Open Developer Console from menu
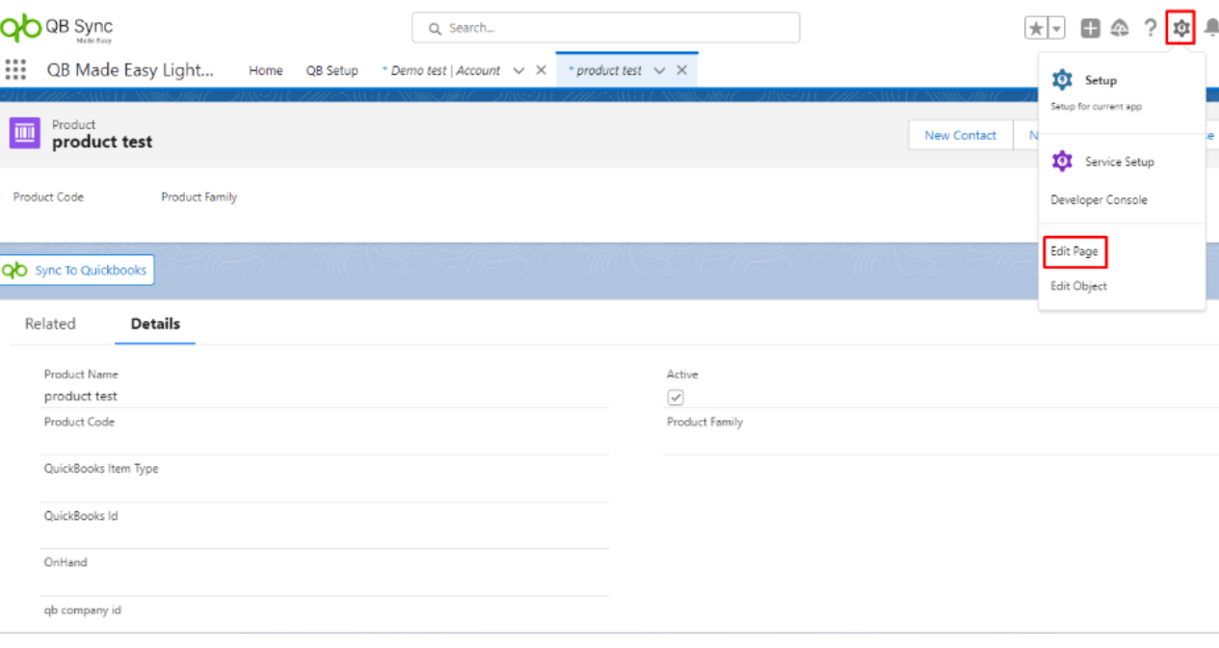 click(1099, 200)
